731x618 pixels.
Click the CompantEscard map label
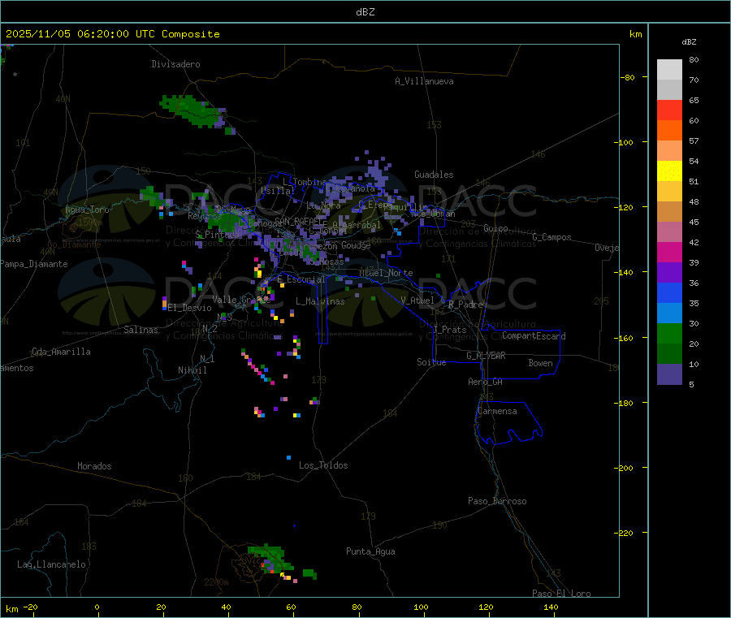pyautogui.click(x=534, y=335)
